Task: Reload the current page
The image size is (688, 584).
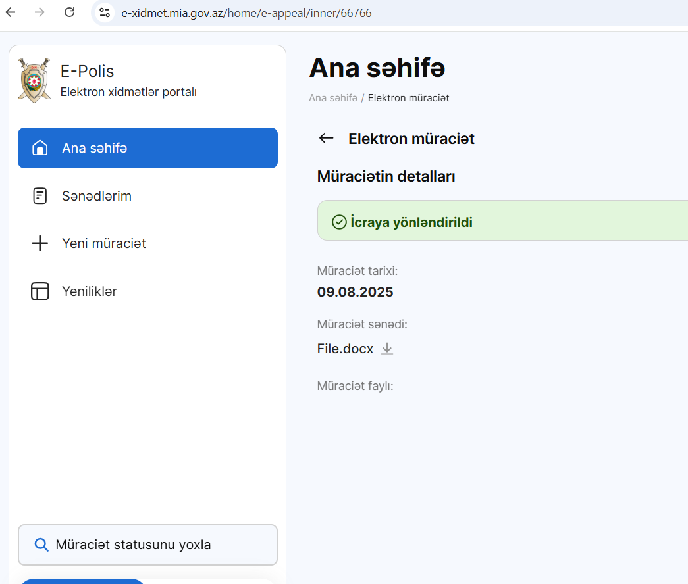Action: tap(69, 12)
